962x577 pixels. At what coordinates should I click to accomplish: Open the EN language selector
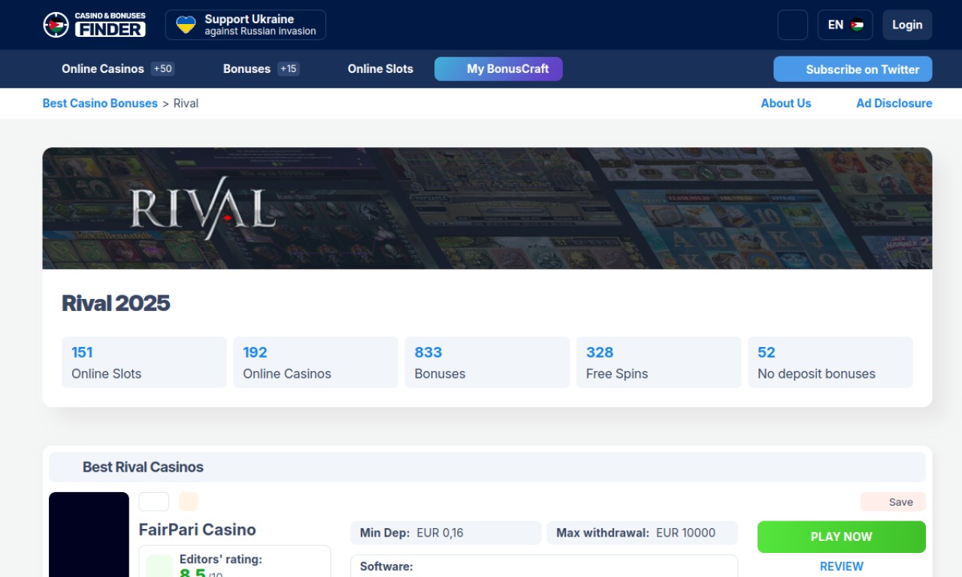click(846, 25)
